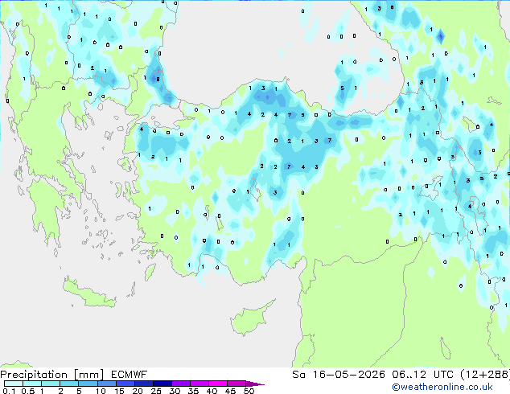Click the legend label '20'

[138, 391]
